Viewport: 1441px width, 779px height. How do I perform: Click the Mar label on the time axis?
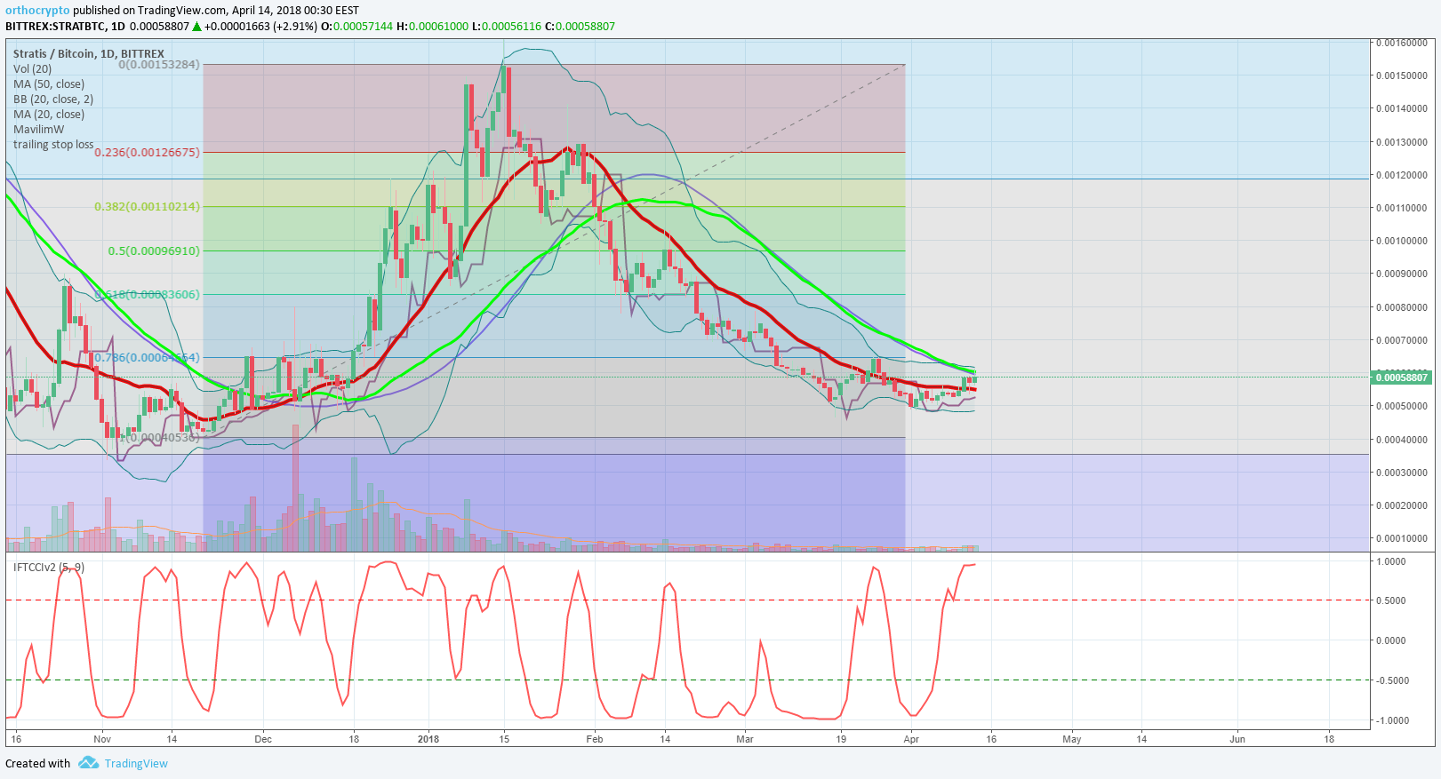[x=745, y=739]
